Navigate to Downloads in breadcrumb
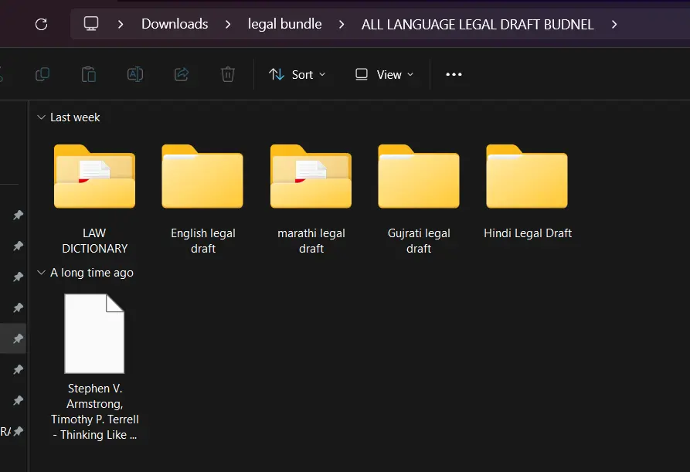This screenshot has width=690, height=472. 175,24
